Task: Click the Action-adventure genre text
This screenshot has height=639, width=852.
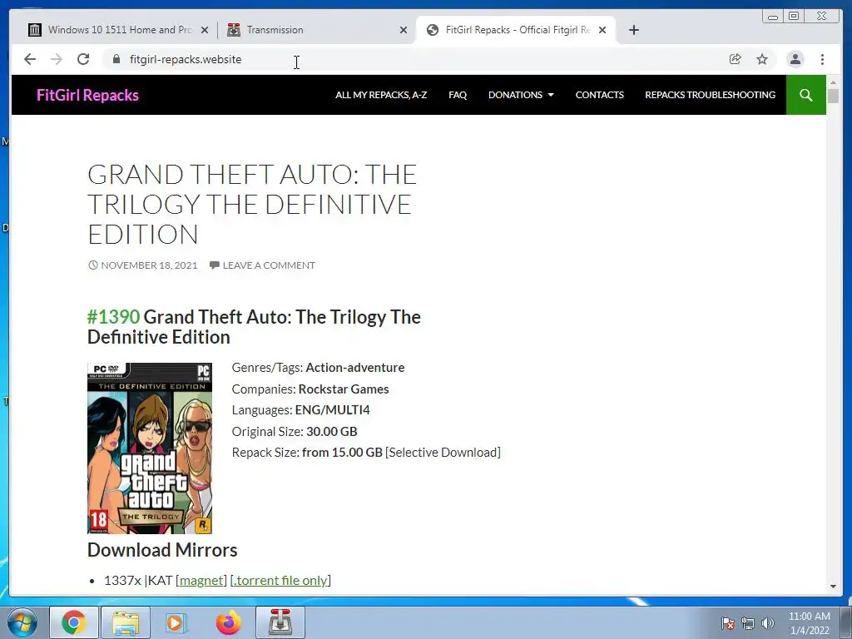Action: (354, 368)
